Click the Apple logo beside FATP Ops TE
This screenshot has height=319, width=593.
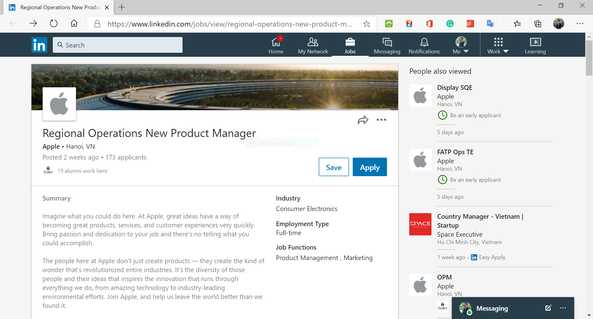point(420,160)
